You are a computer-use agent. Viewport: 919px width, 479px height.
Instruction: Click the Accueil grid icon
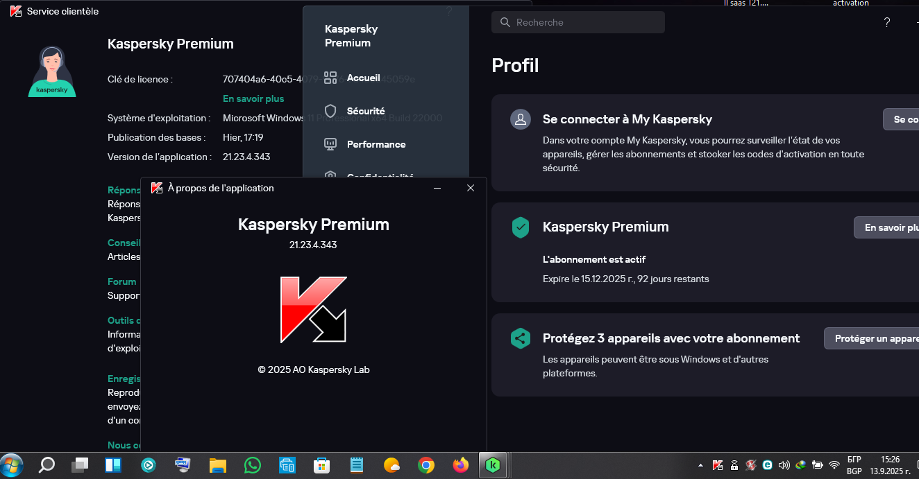coord(330,78)
